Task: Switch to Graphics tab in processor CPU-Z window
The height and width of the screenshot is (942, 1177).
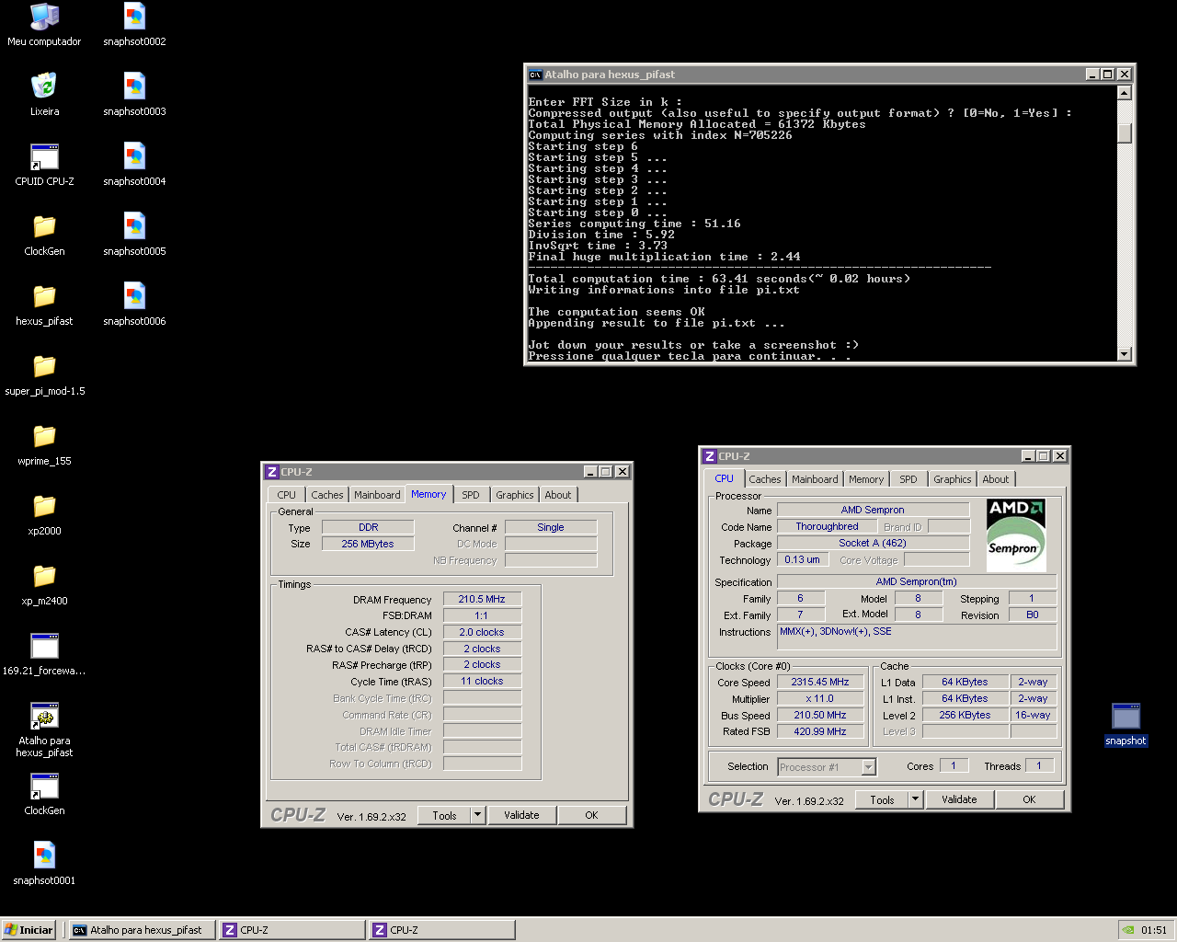Action: [952, 479]
